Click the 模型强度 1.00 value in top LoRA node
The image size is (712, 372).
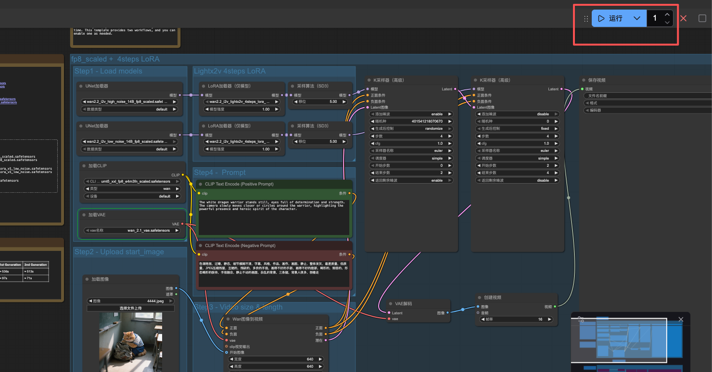[266, 109]
